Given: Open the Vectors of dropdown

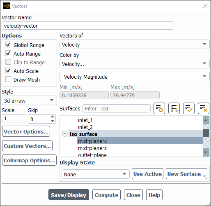Looking at the screenshot, I should coord(135,44).
